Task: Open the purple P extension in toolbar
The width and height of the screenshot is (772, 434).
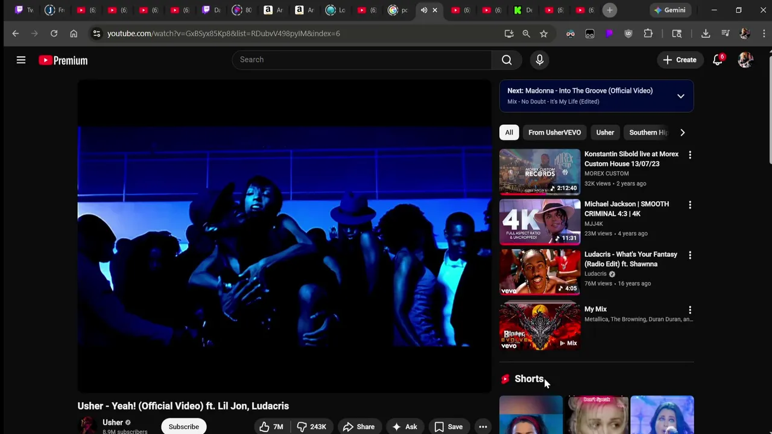Action: click(609, 34)
